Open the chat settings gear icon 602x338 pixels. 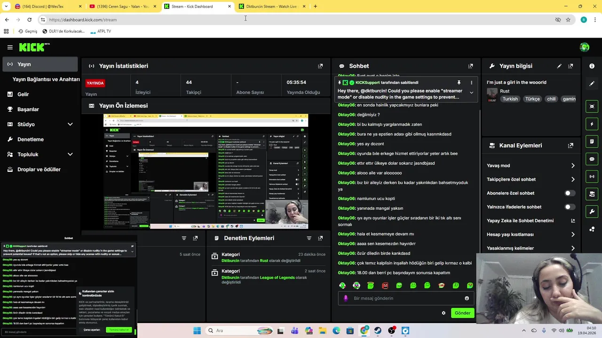pos(443,313)
